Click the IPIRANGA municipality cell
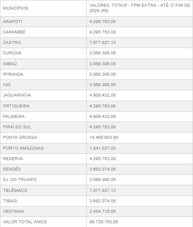193x227 pixels. (x=43, y=74)
